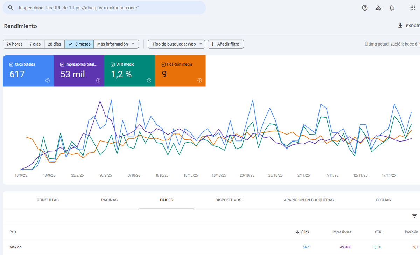The height and width of the screenshot is (255, 420).
Task: Click help icon on Clics totales card
Action: click(48, 81)
